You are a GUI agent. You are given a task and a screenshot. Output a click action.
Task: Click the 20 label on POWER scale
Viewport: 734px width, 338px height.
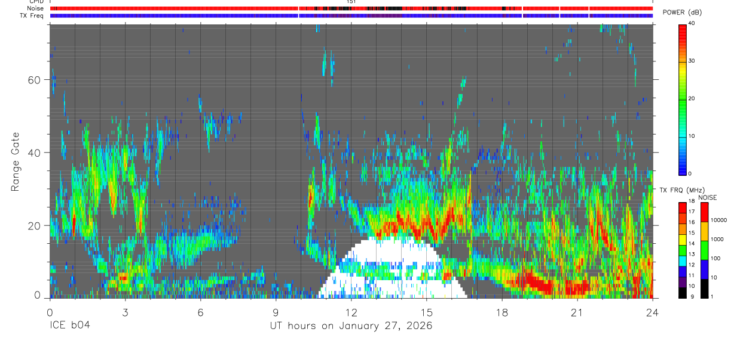692,98
